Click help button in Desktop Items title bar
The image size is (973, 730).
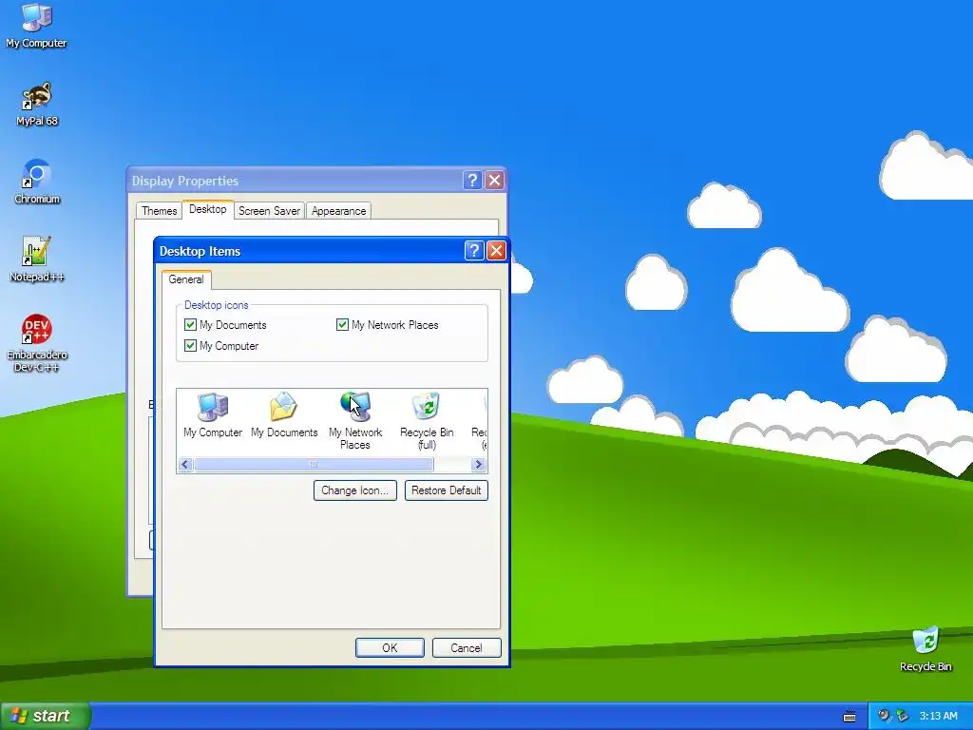pos(473,251)
